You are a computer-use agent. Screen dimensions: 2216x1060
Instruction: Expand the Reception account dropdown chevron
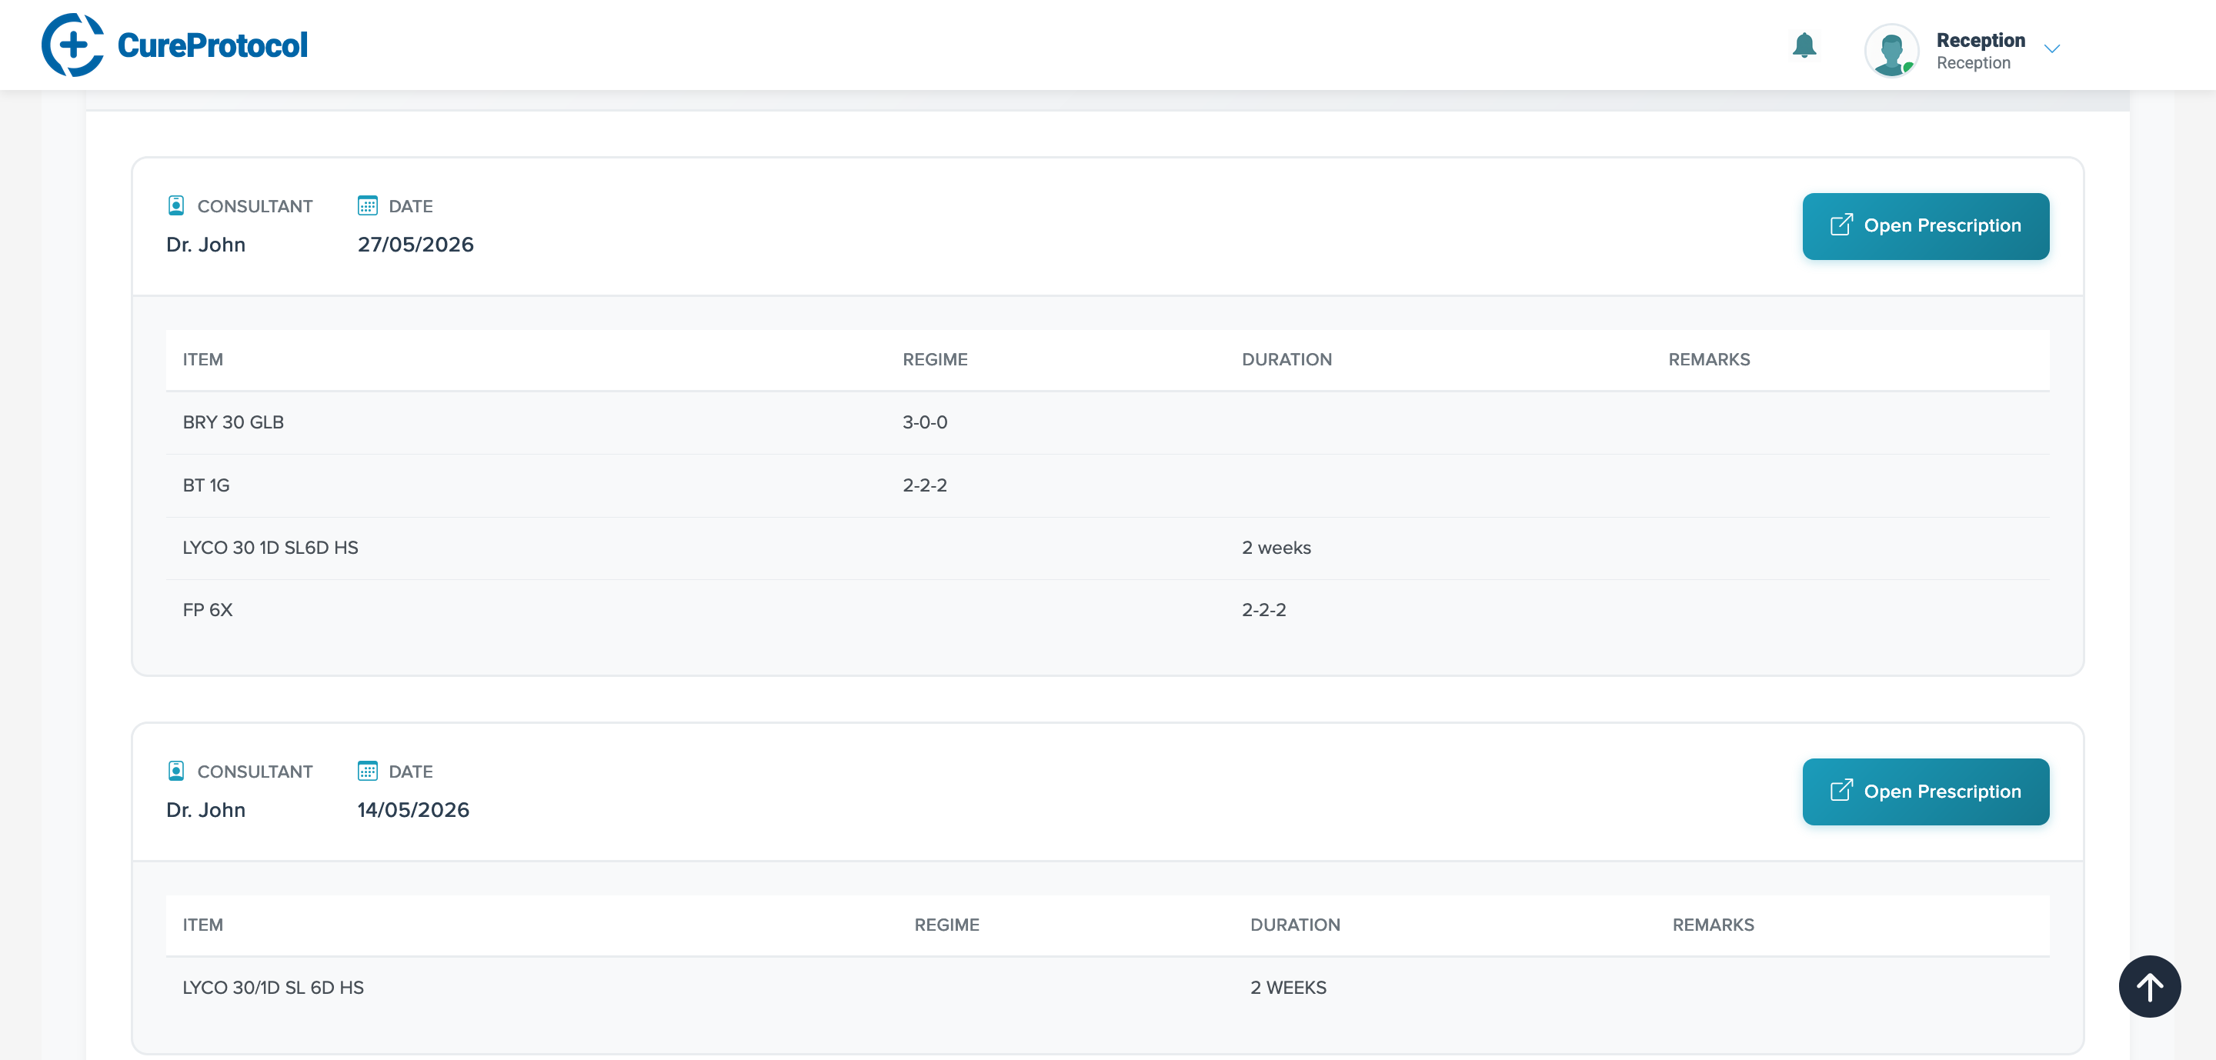(x=2051, y=49)
